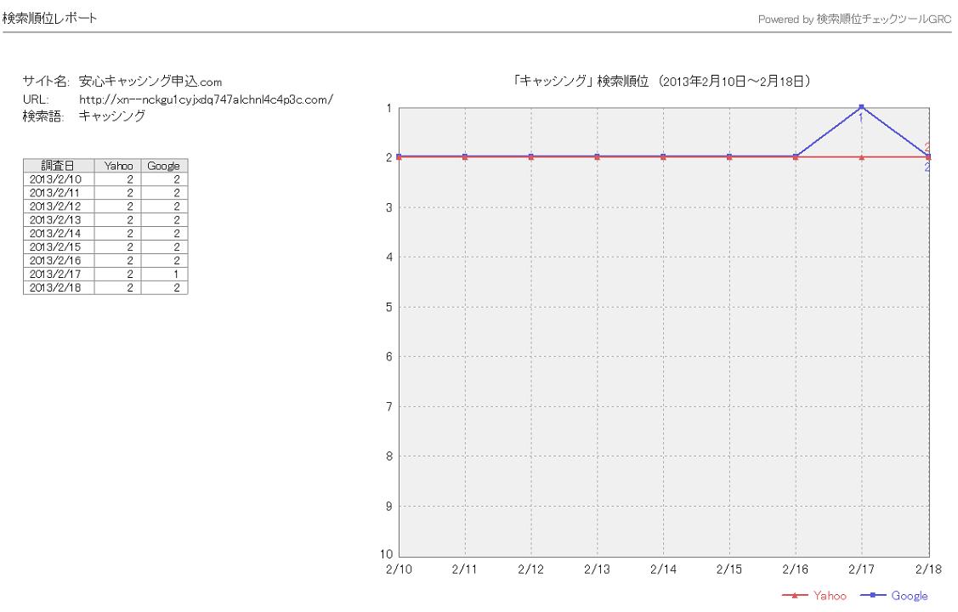This screenshot has height=612, width=958.
Task: Click the y-axis rank label 10
Action: [386, 554]
